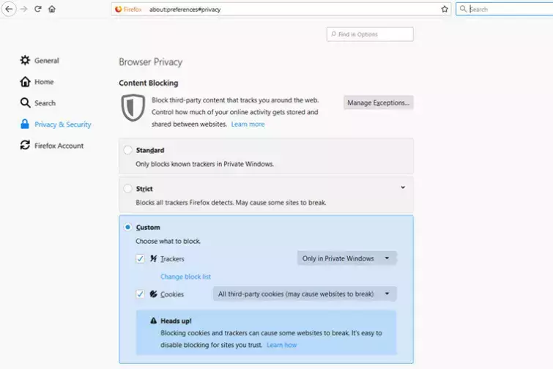This screenshot has width=553, height=369.
Task: Click the browser back arrow button
Action: tap(10, 10)
